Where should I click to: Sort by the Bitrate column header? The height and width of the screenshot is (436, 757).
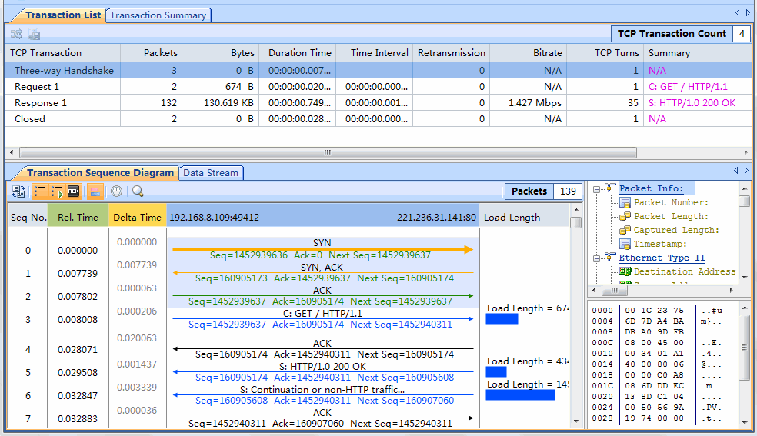(528, 52)
